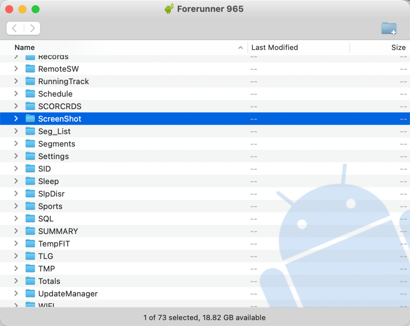Select the Settings folder icon
Viewport: 410px width, 326px height.
pyautogui.click(x=30, y=156)
